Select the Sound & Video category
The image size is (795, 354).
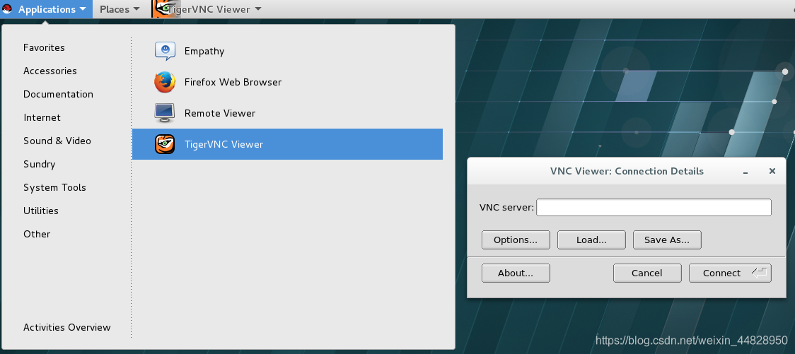click(57, 141)
